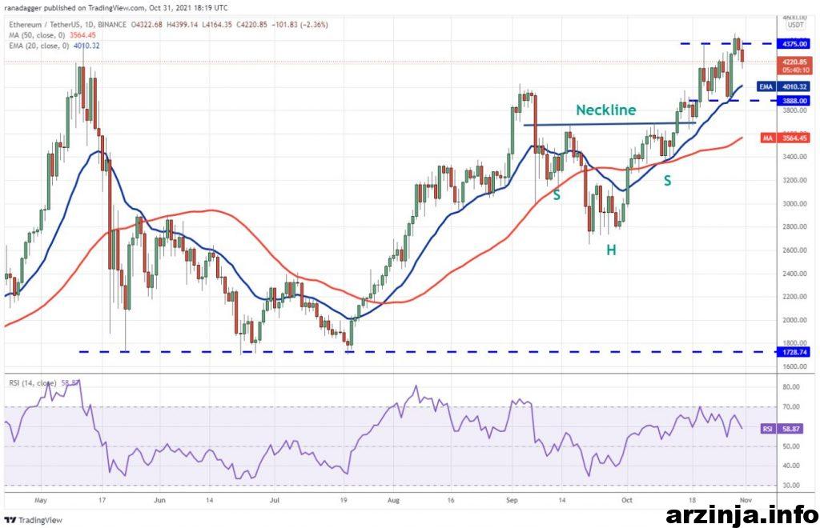Click the MA (50, close, 0) legend

click(x=51, y=34)
